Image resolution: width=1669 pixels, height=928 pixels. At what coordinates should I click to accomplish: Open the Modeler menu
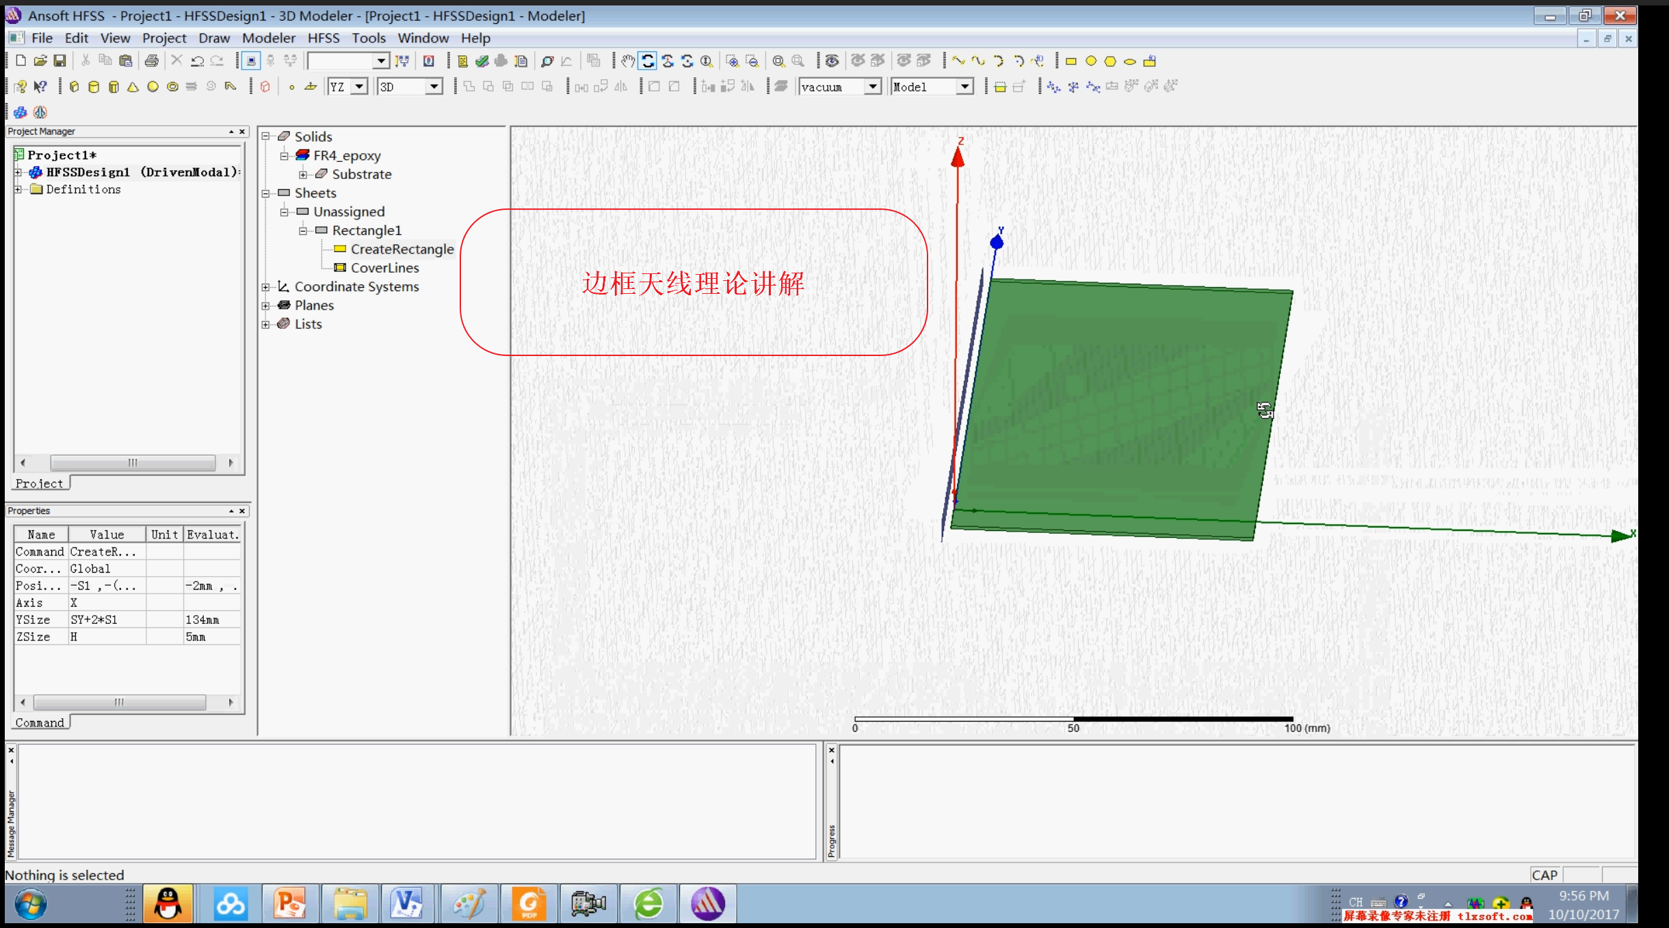pos(269,38)
